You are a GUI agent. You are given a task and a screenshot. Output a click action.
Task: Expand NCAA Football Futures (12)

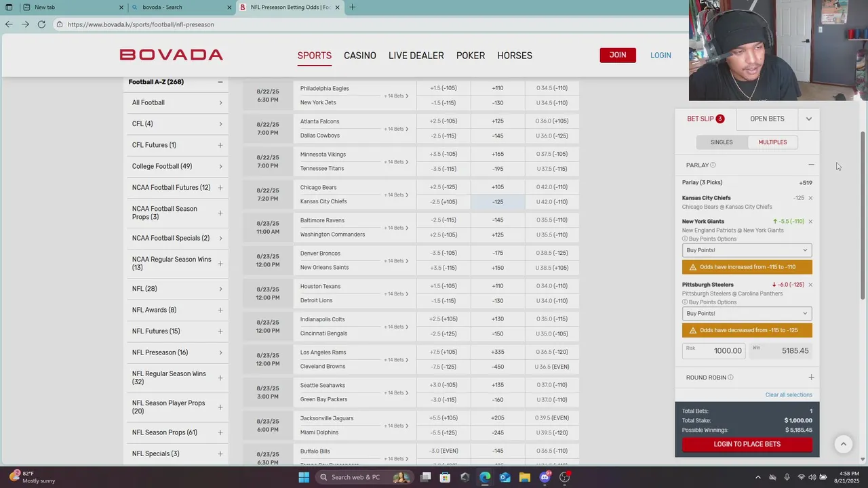[220, 188]
